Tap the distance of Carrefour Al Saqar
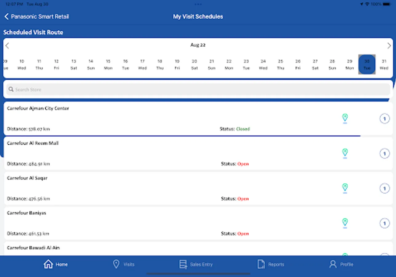Viewport: 396px width, 277px height. click(x=28, y=199)
